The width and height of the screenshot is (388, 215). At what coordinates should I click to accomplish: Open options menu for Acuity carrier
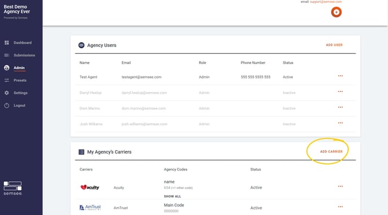(341, 186)
